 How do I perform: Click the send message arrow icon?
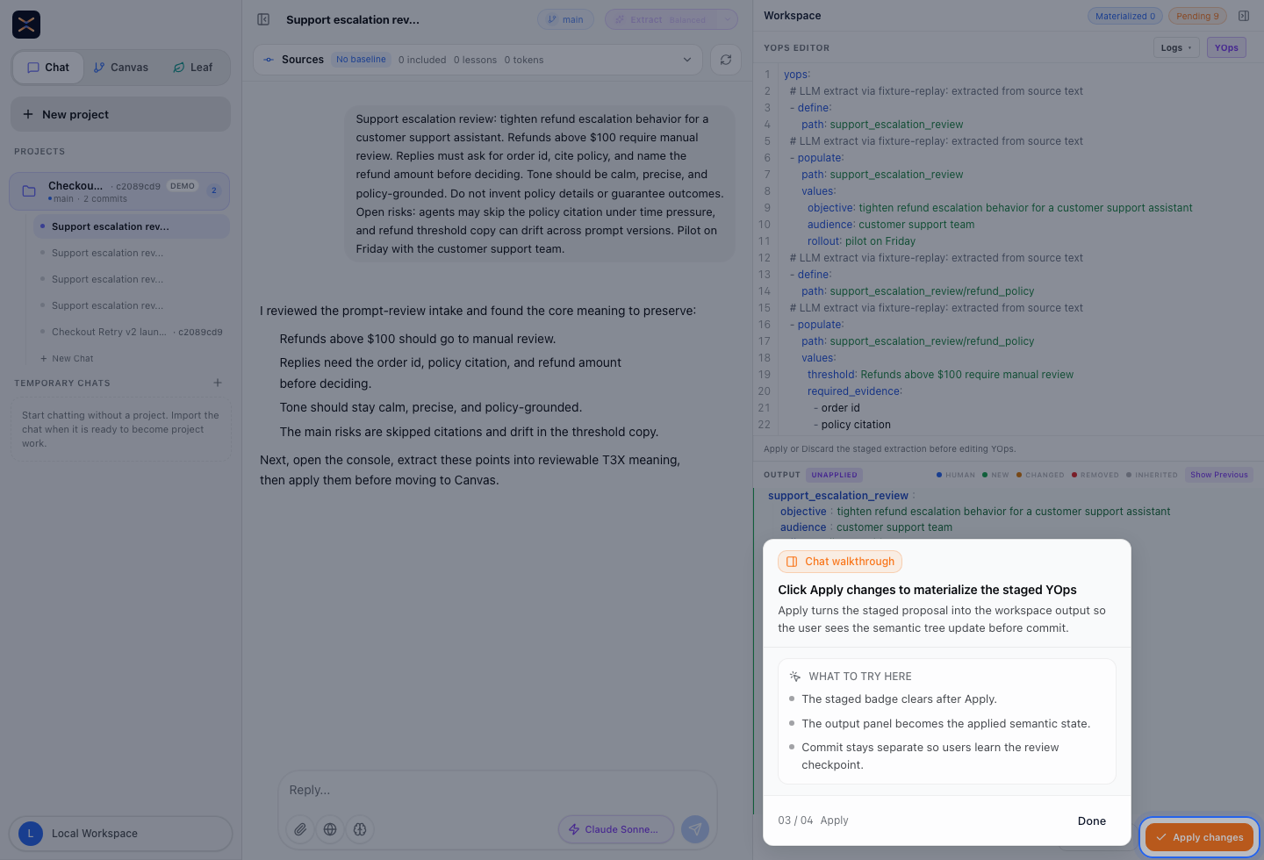[x=695, y=829]
